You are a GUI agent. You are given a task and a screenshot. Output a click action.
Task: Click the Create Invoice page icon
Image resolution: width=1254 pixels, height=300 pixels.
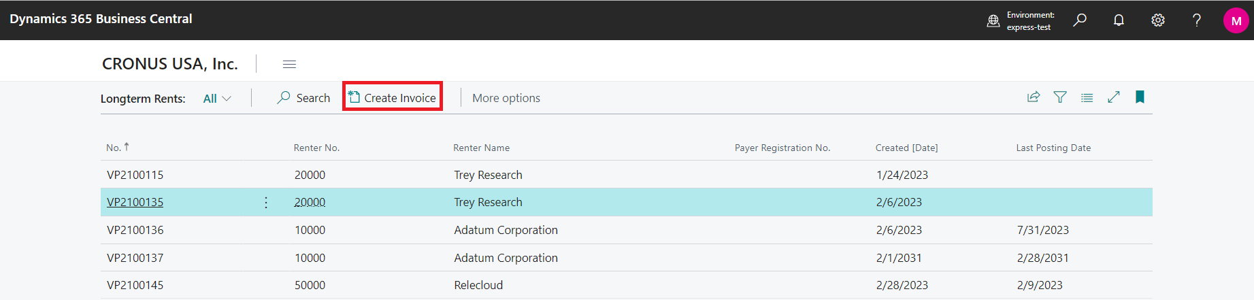[x=354, y=97]
